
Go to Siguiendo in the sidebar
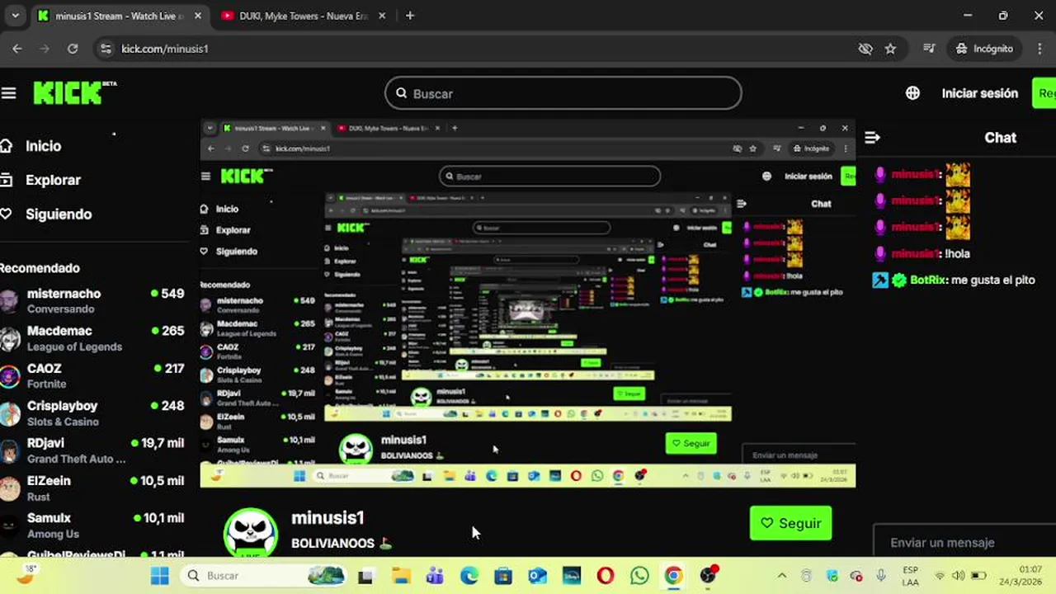59,214
